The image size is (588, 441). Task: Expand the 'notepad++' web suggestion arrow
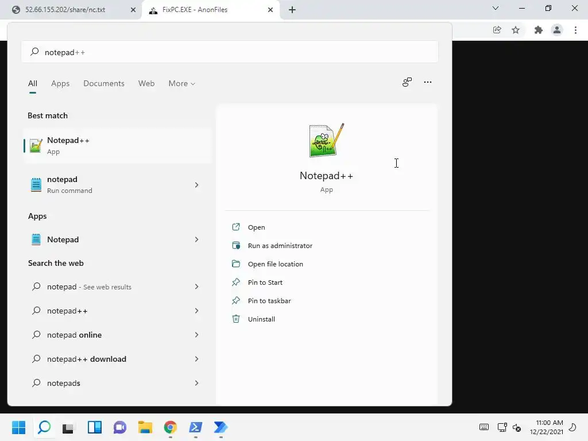(x=196, y=311)
